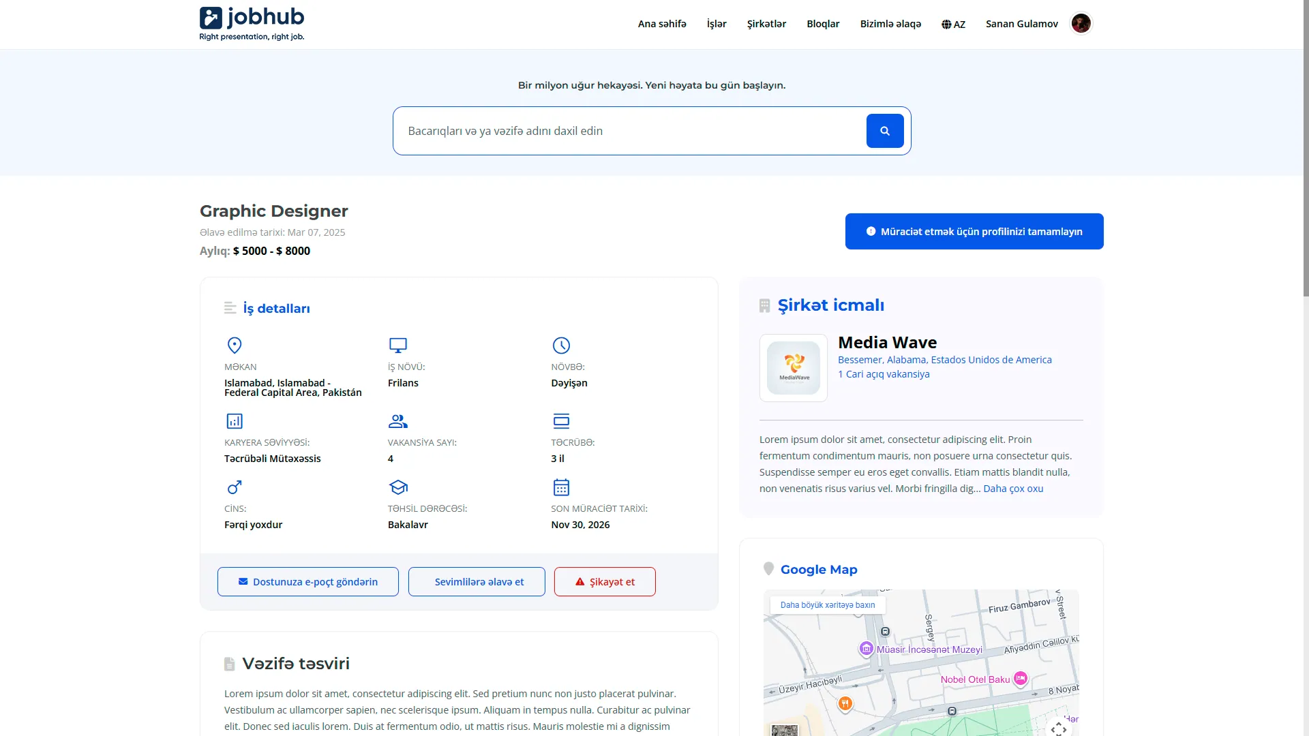The width and height of the screenshot is (1309, 736).
Task: Open 1 Cari açıq vakansiya link
Action: click(x=884, y=374)
